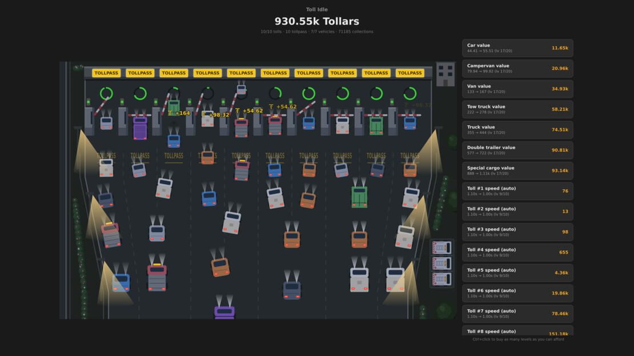Click the green timer ring above last booth
Viewport: 634px width, 356px height.
410,94
